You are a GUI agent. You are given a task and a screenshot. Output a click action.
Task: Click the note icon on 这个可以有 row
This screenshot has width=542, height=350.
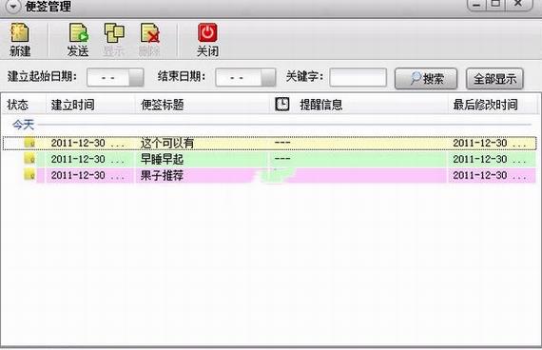[x=29, y=143]
